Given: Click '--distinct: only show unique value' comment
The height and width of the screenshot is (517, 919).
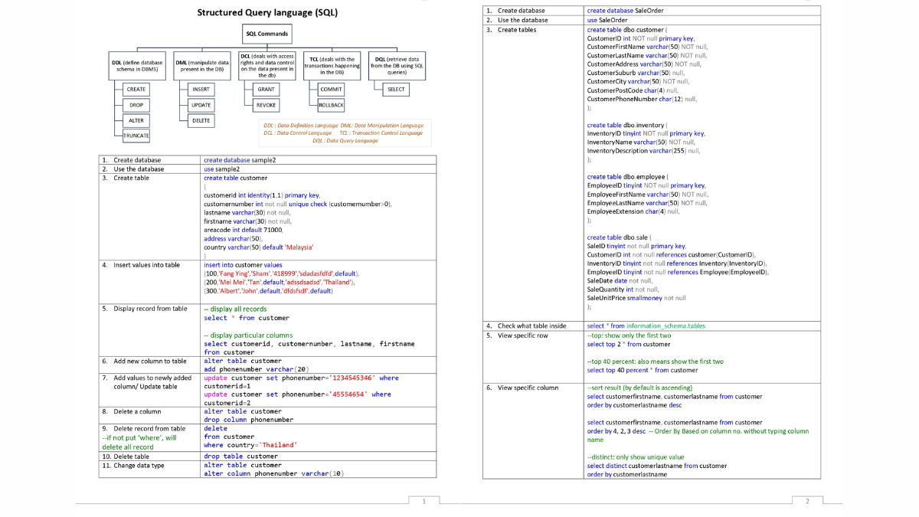Looking at the screenshot, I should pyautogui.click(x=636, y=457).
